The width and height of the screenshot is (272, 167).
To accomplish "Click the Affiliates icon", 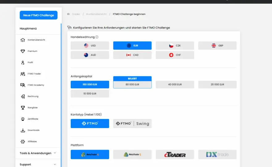I will (x=23, y=141).
